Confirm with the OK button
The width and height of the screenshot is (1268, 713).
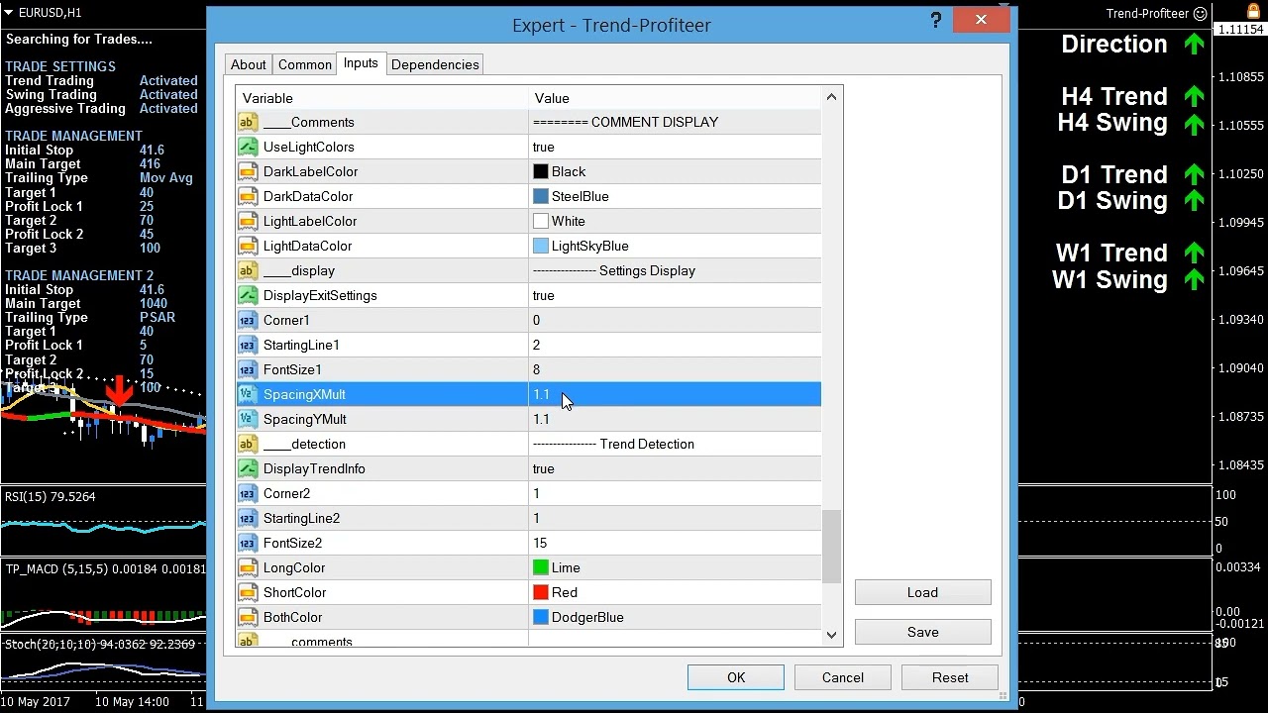coord(736,677)
